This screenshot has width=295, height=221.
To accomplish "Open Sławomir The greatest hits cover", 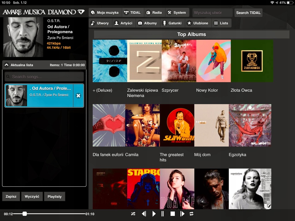I will [177, 125].
